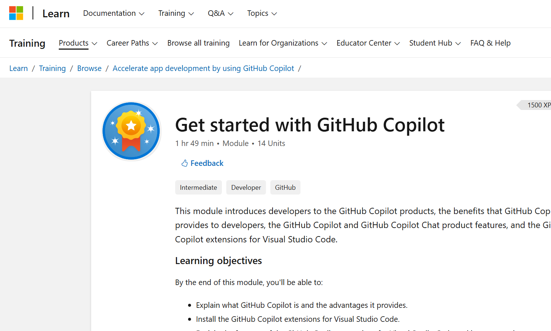
Task: Click the Intermediate tag
Action: tap(198, 188)
